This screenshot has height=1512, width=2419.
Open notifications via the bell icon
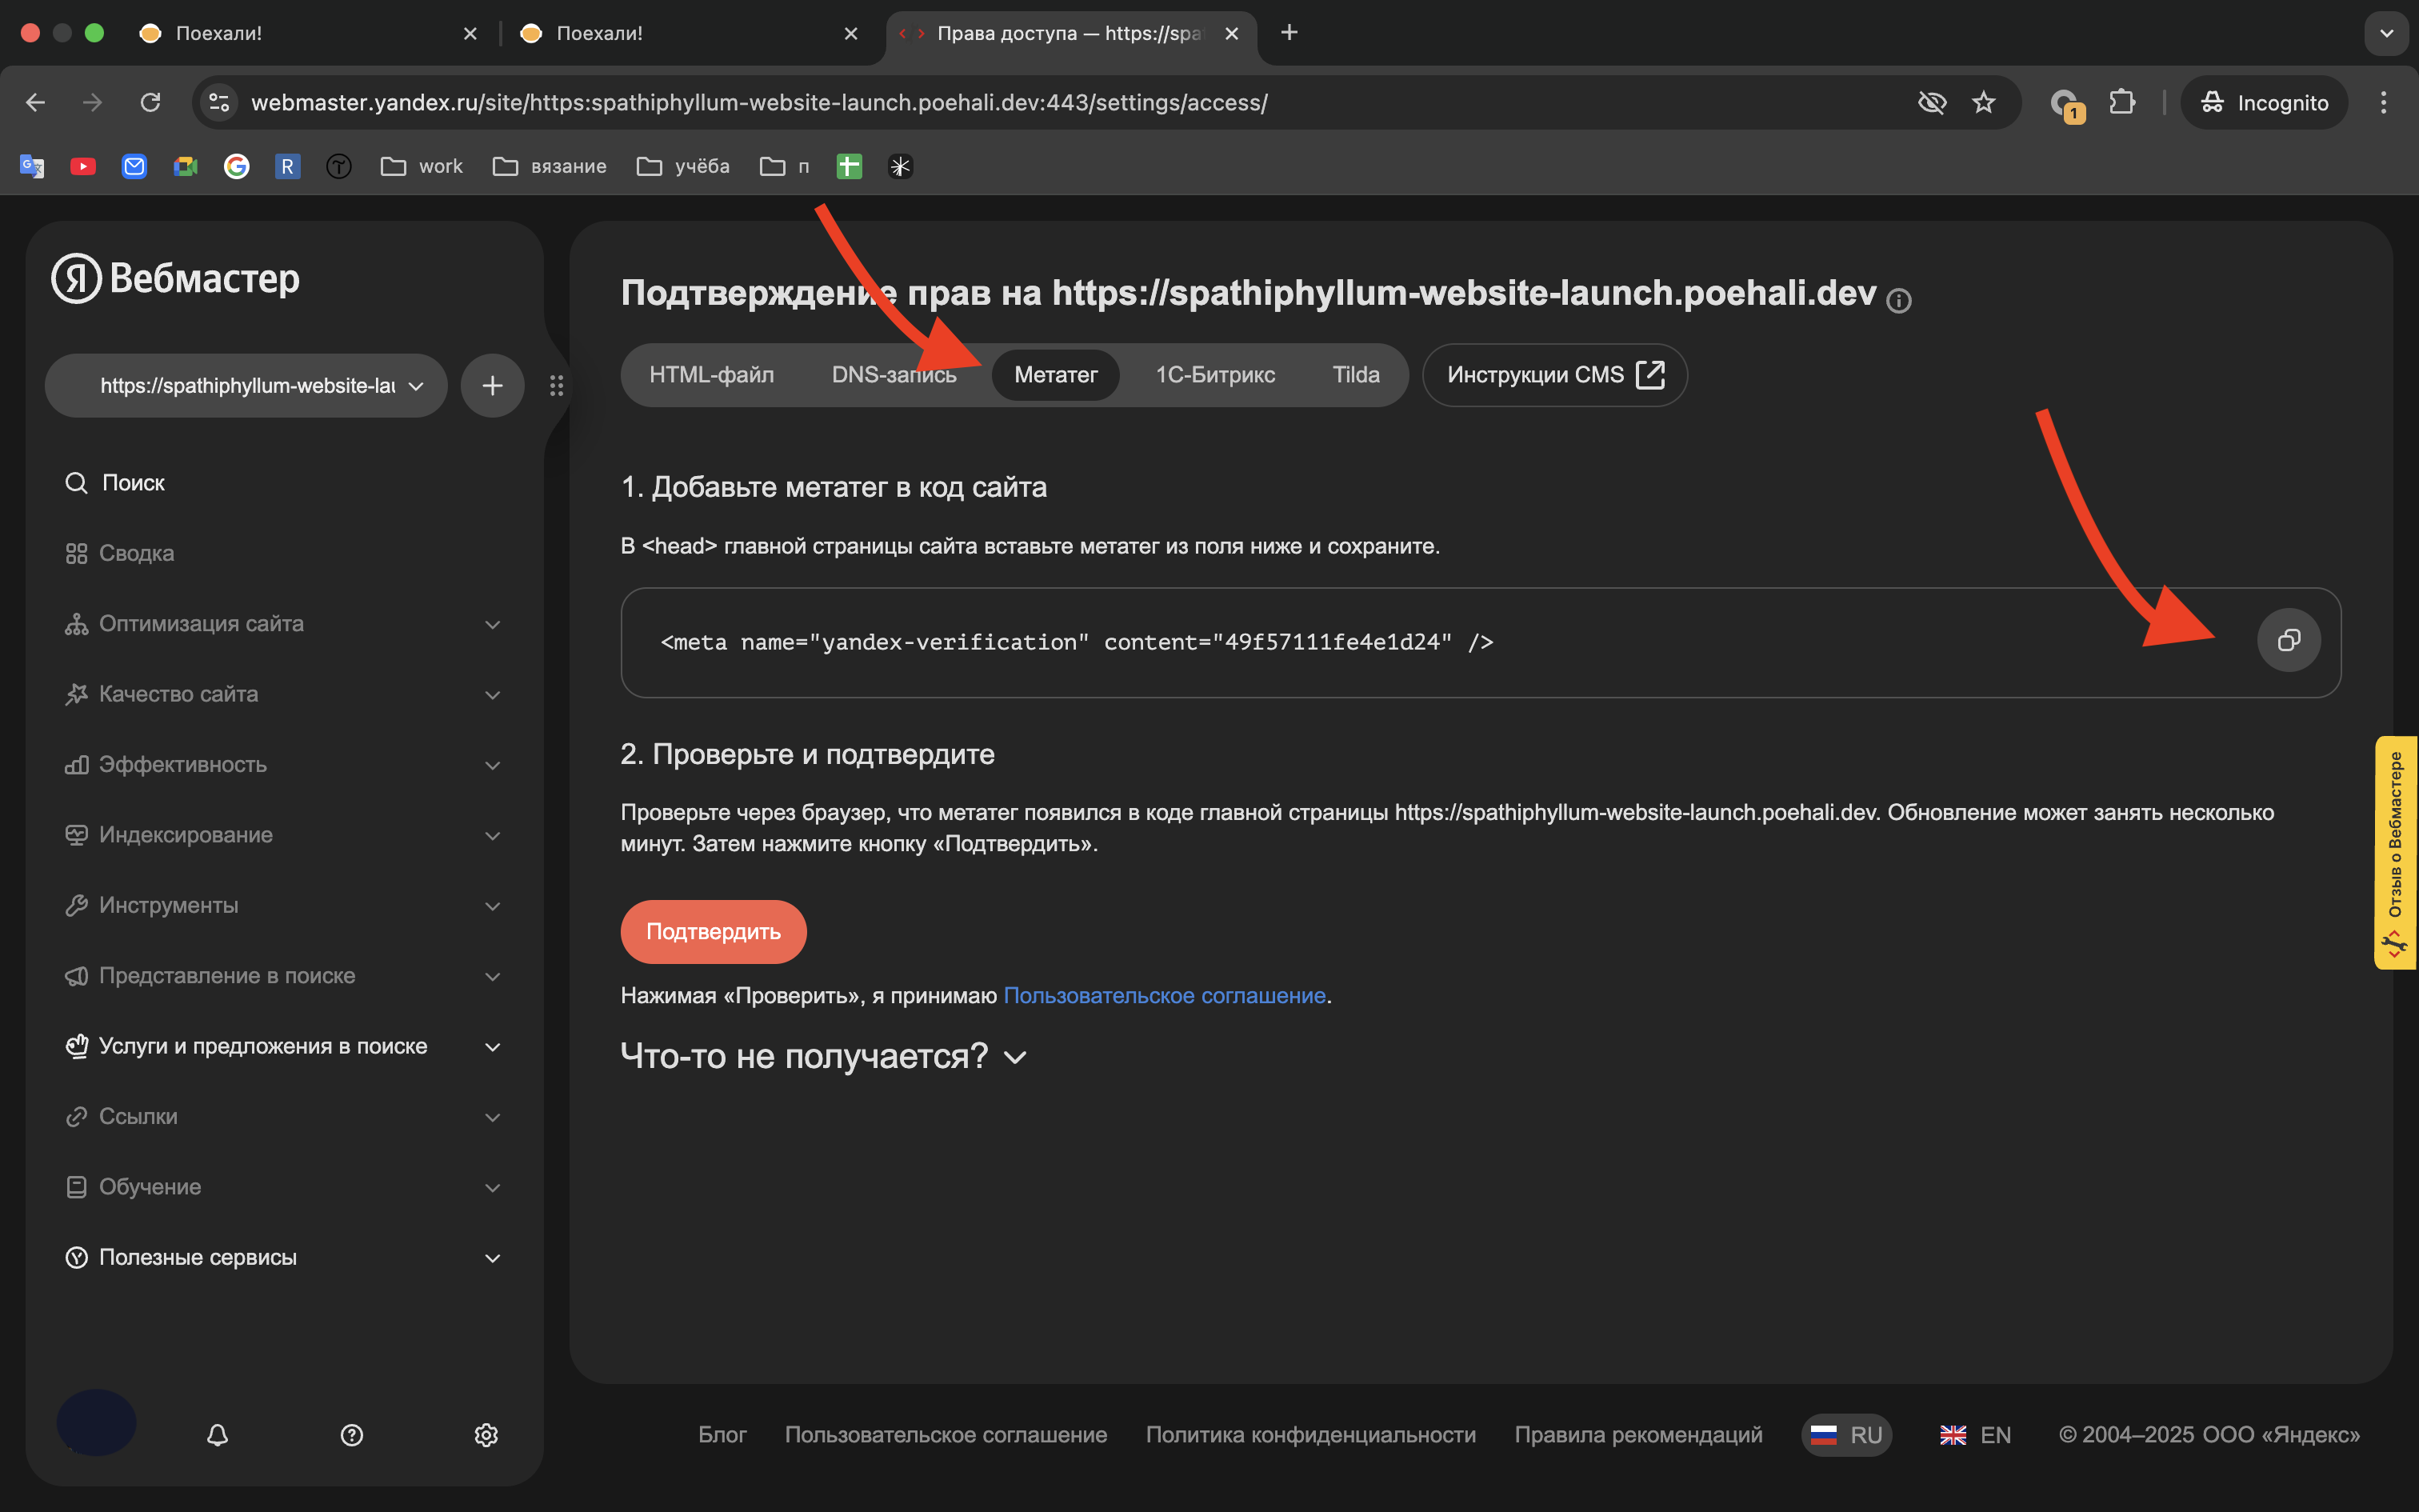217,1435
